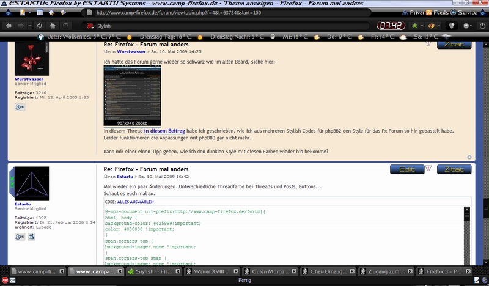This screenshot has width=489, height=286.
Task: Open Wurstwasser's private message icon
Action: (19, 107)
